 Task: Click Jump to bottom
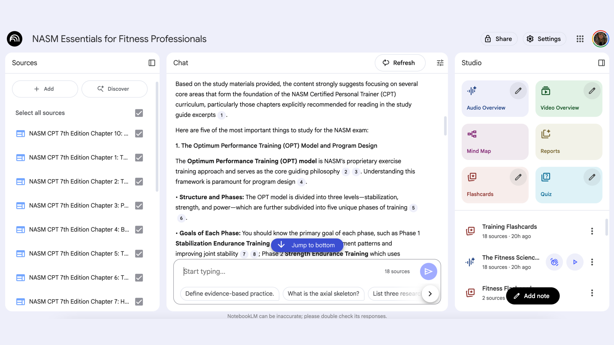click(x=307, y=245)
